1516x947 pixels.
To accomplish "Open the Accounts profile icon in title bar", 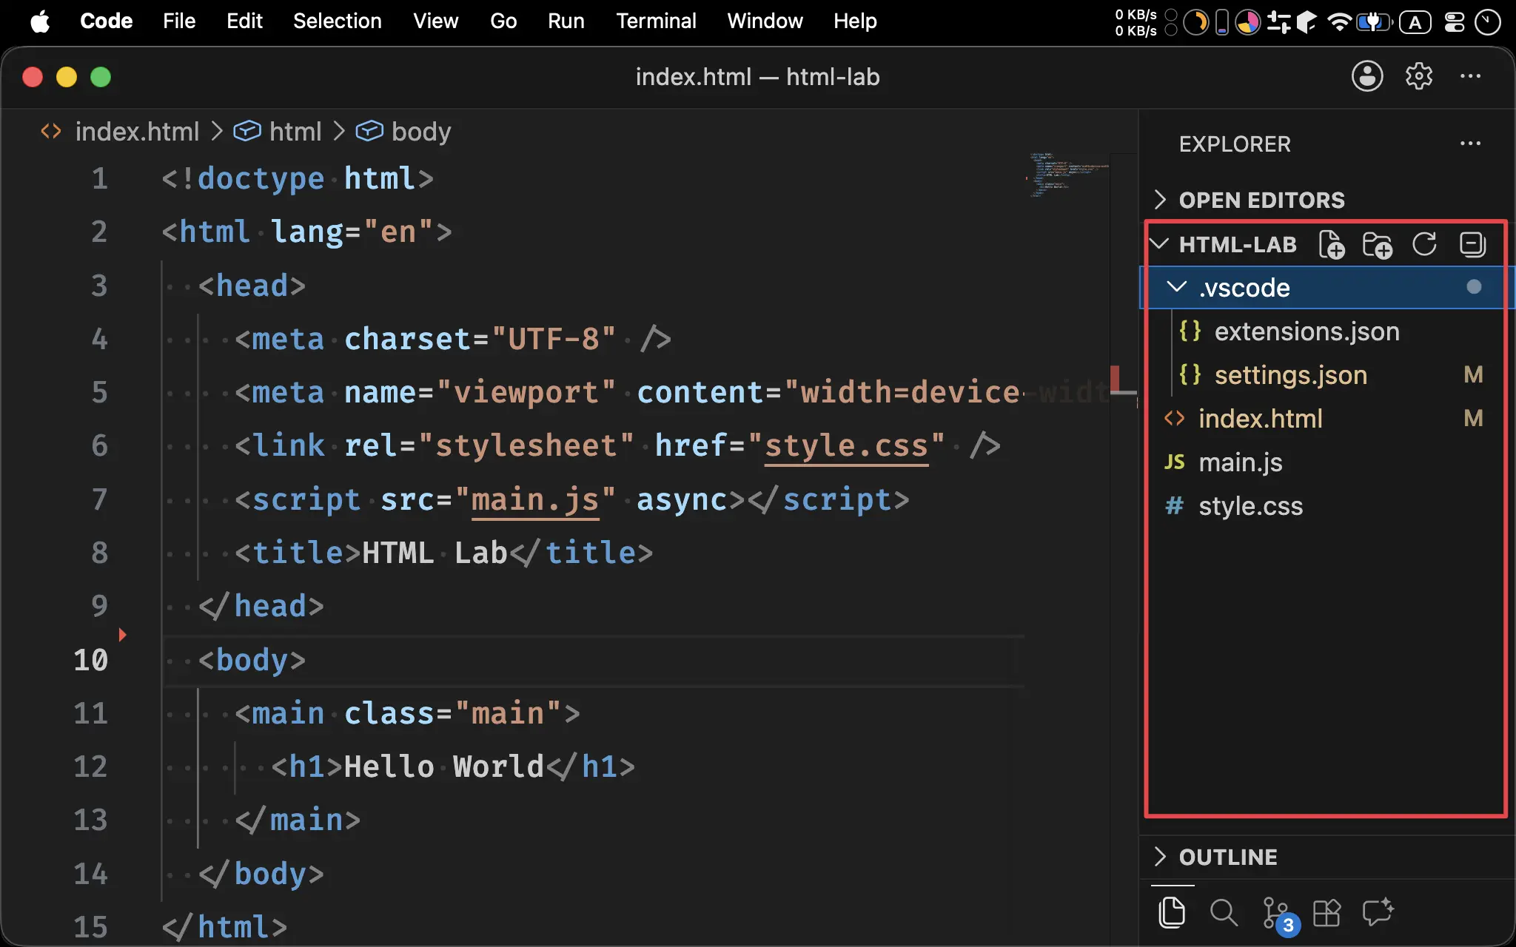I will click(x=1367, y=76).
